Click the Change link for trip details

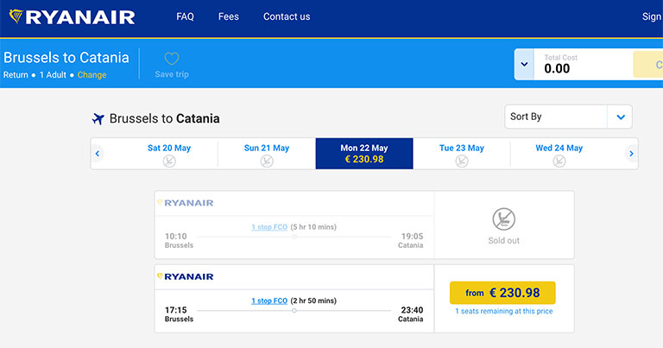pyautogui.click(x=92, y=75)
